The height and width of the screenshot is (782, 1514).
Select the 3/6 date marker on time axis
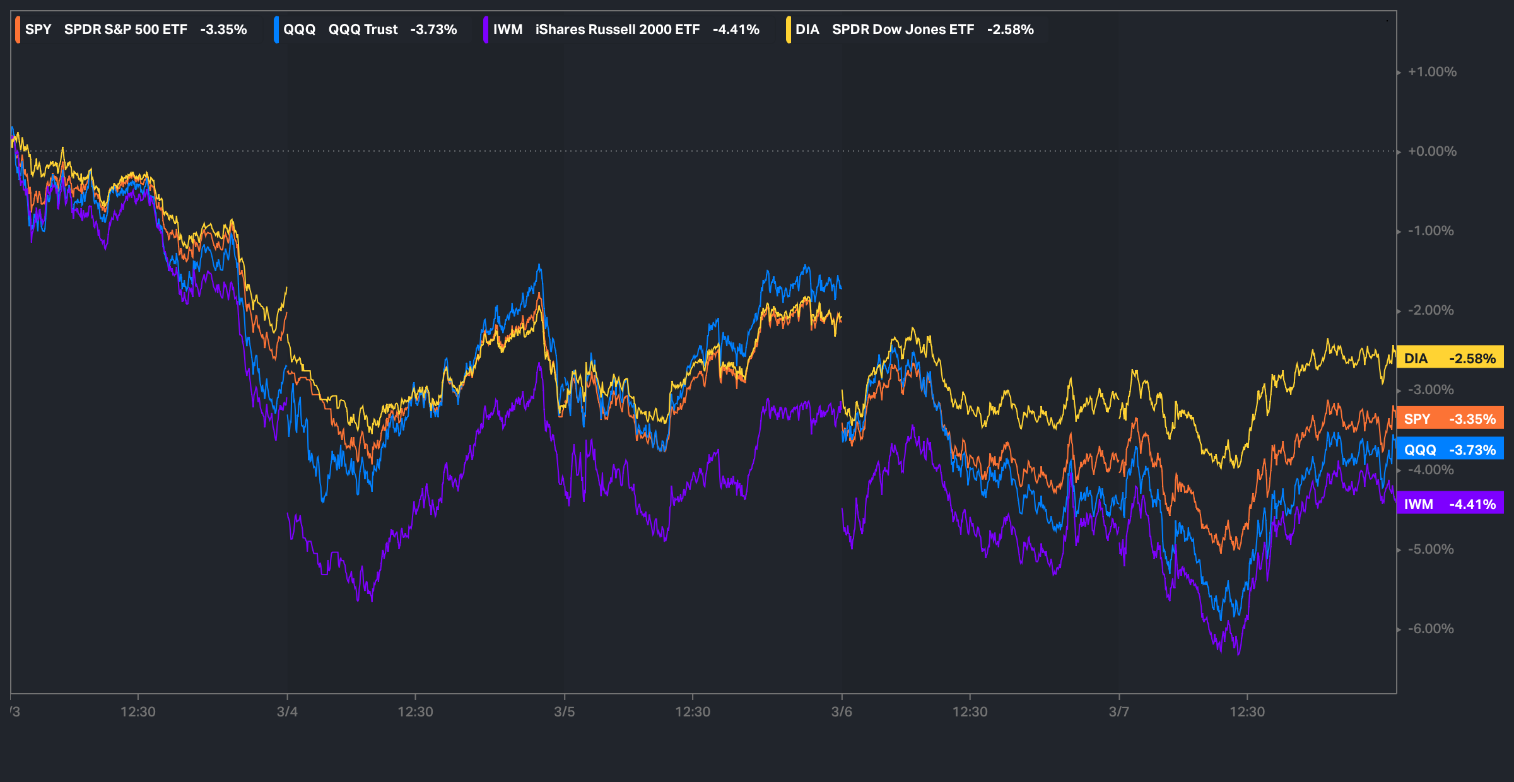tap(842, 711)
